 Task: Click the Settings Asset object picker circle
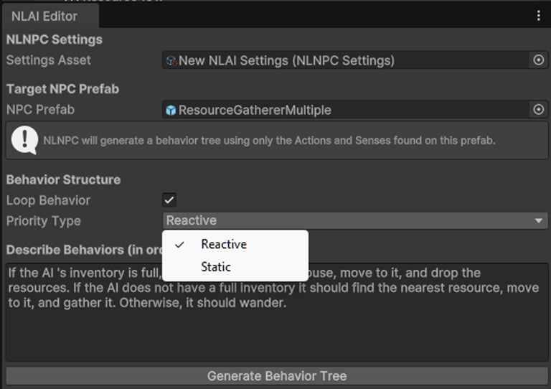pyautogui.click(x=539, y=60)
